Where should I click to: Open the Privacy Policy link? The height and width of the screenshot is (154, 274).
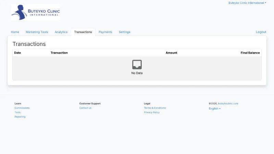click(152, 112)
